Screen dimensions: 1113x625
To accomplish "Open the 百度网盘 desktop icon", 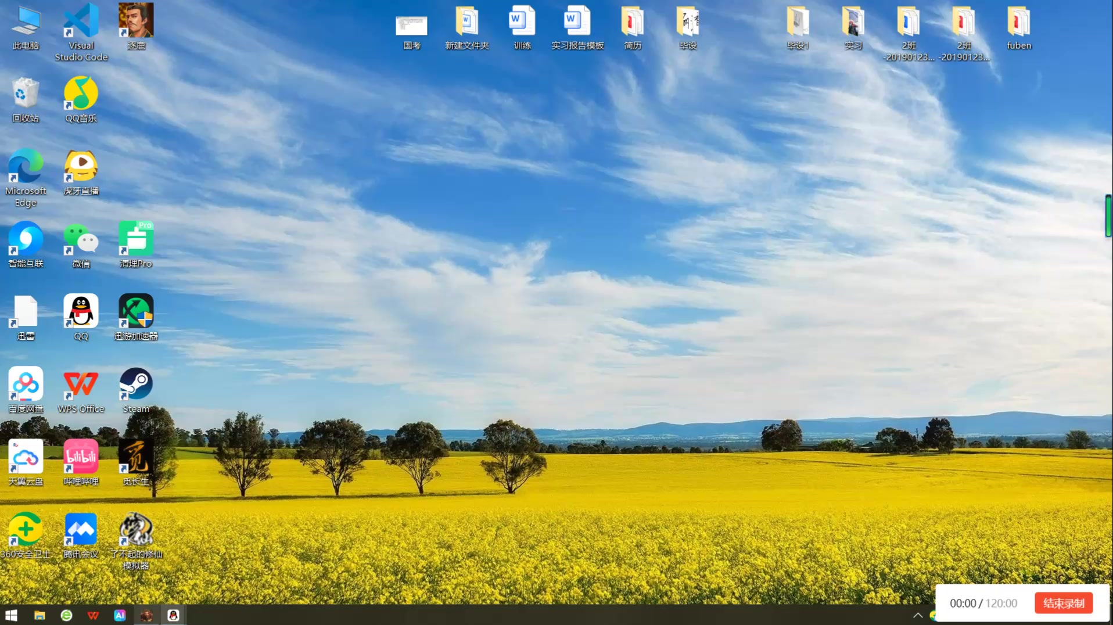I will coord(26,385).
